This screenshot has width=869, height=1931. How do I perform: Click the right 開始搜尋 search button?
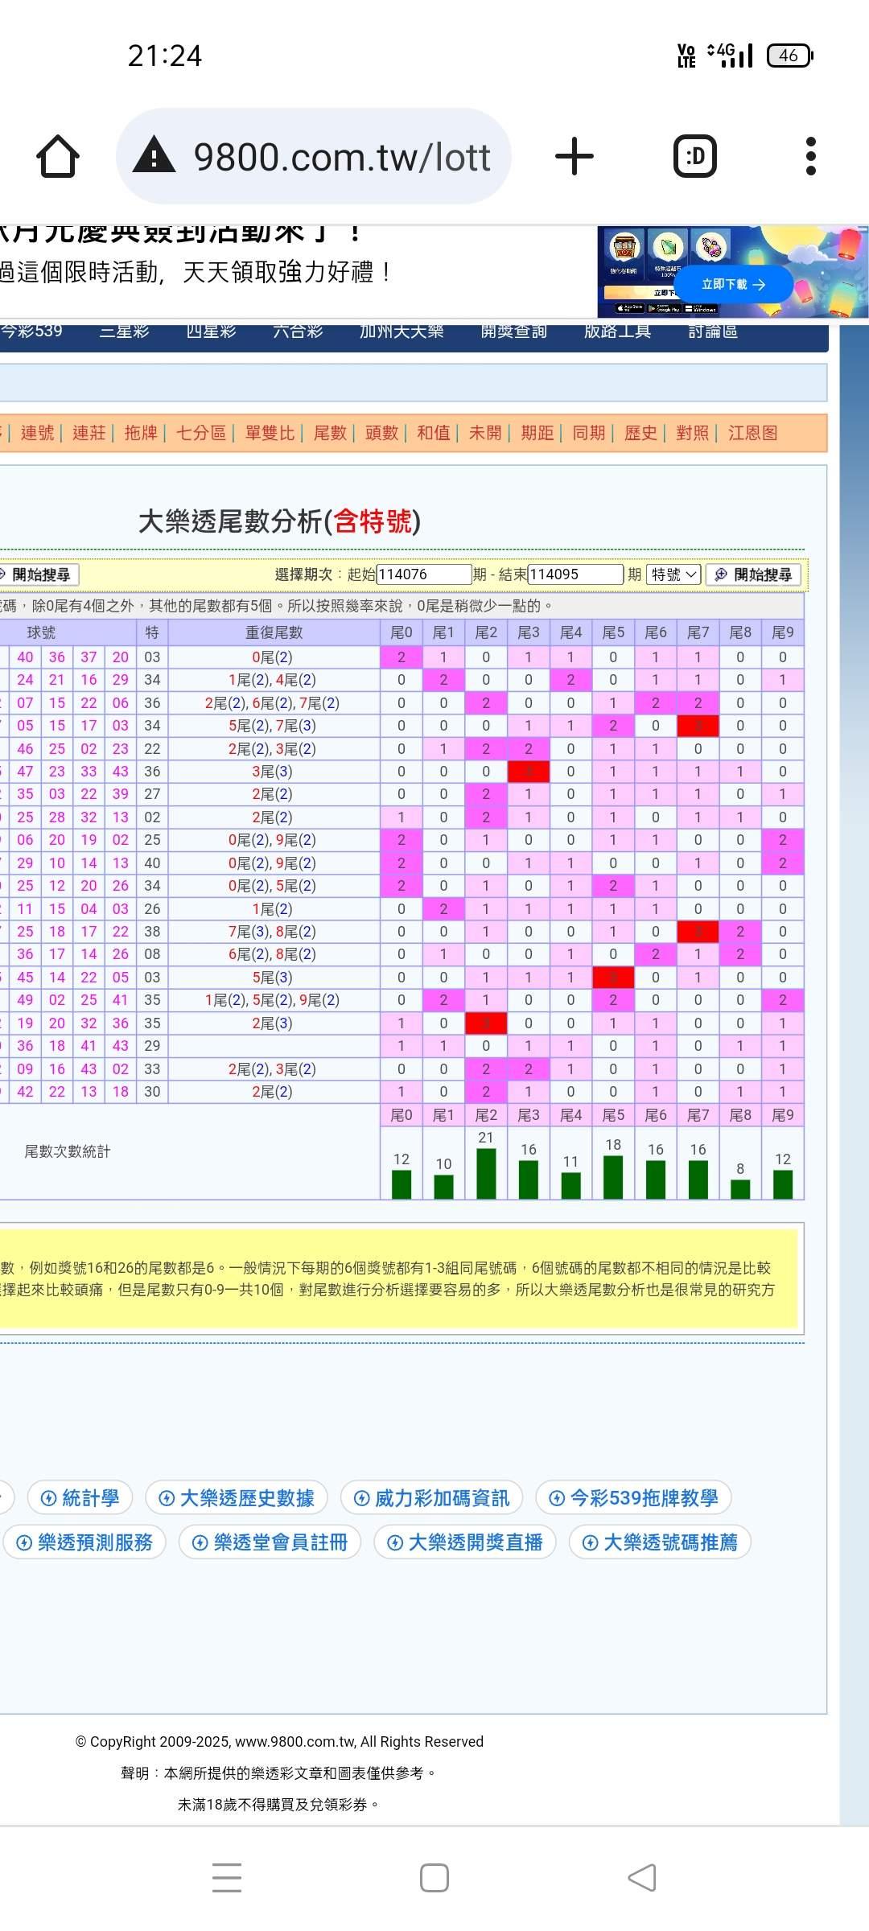(754, 574)
